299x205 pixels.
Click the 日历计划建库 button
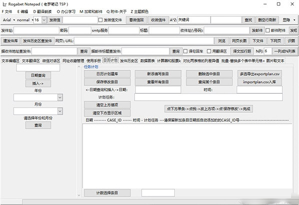[107, 74]
